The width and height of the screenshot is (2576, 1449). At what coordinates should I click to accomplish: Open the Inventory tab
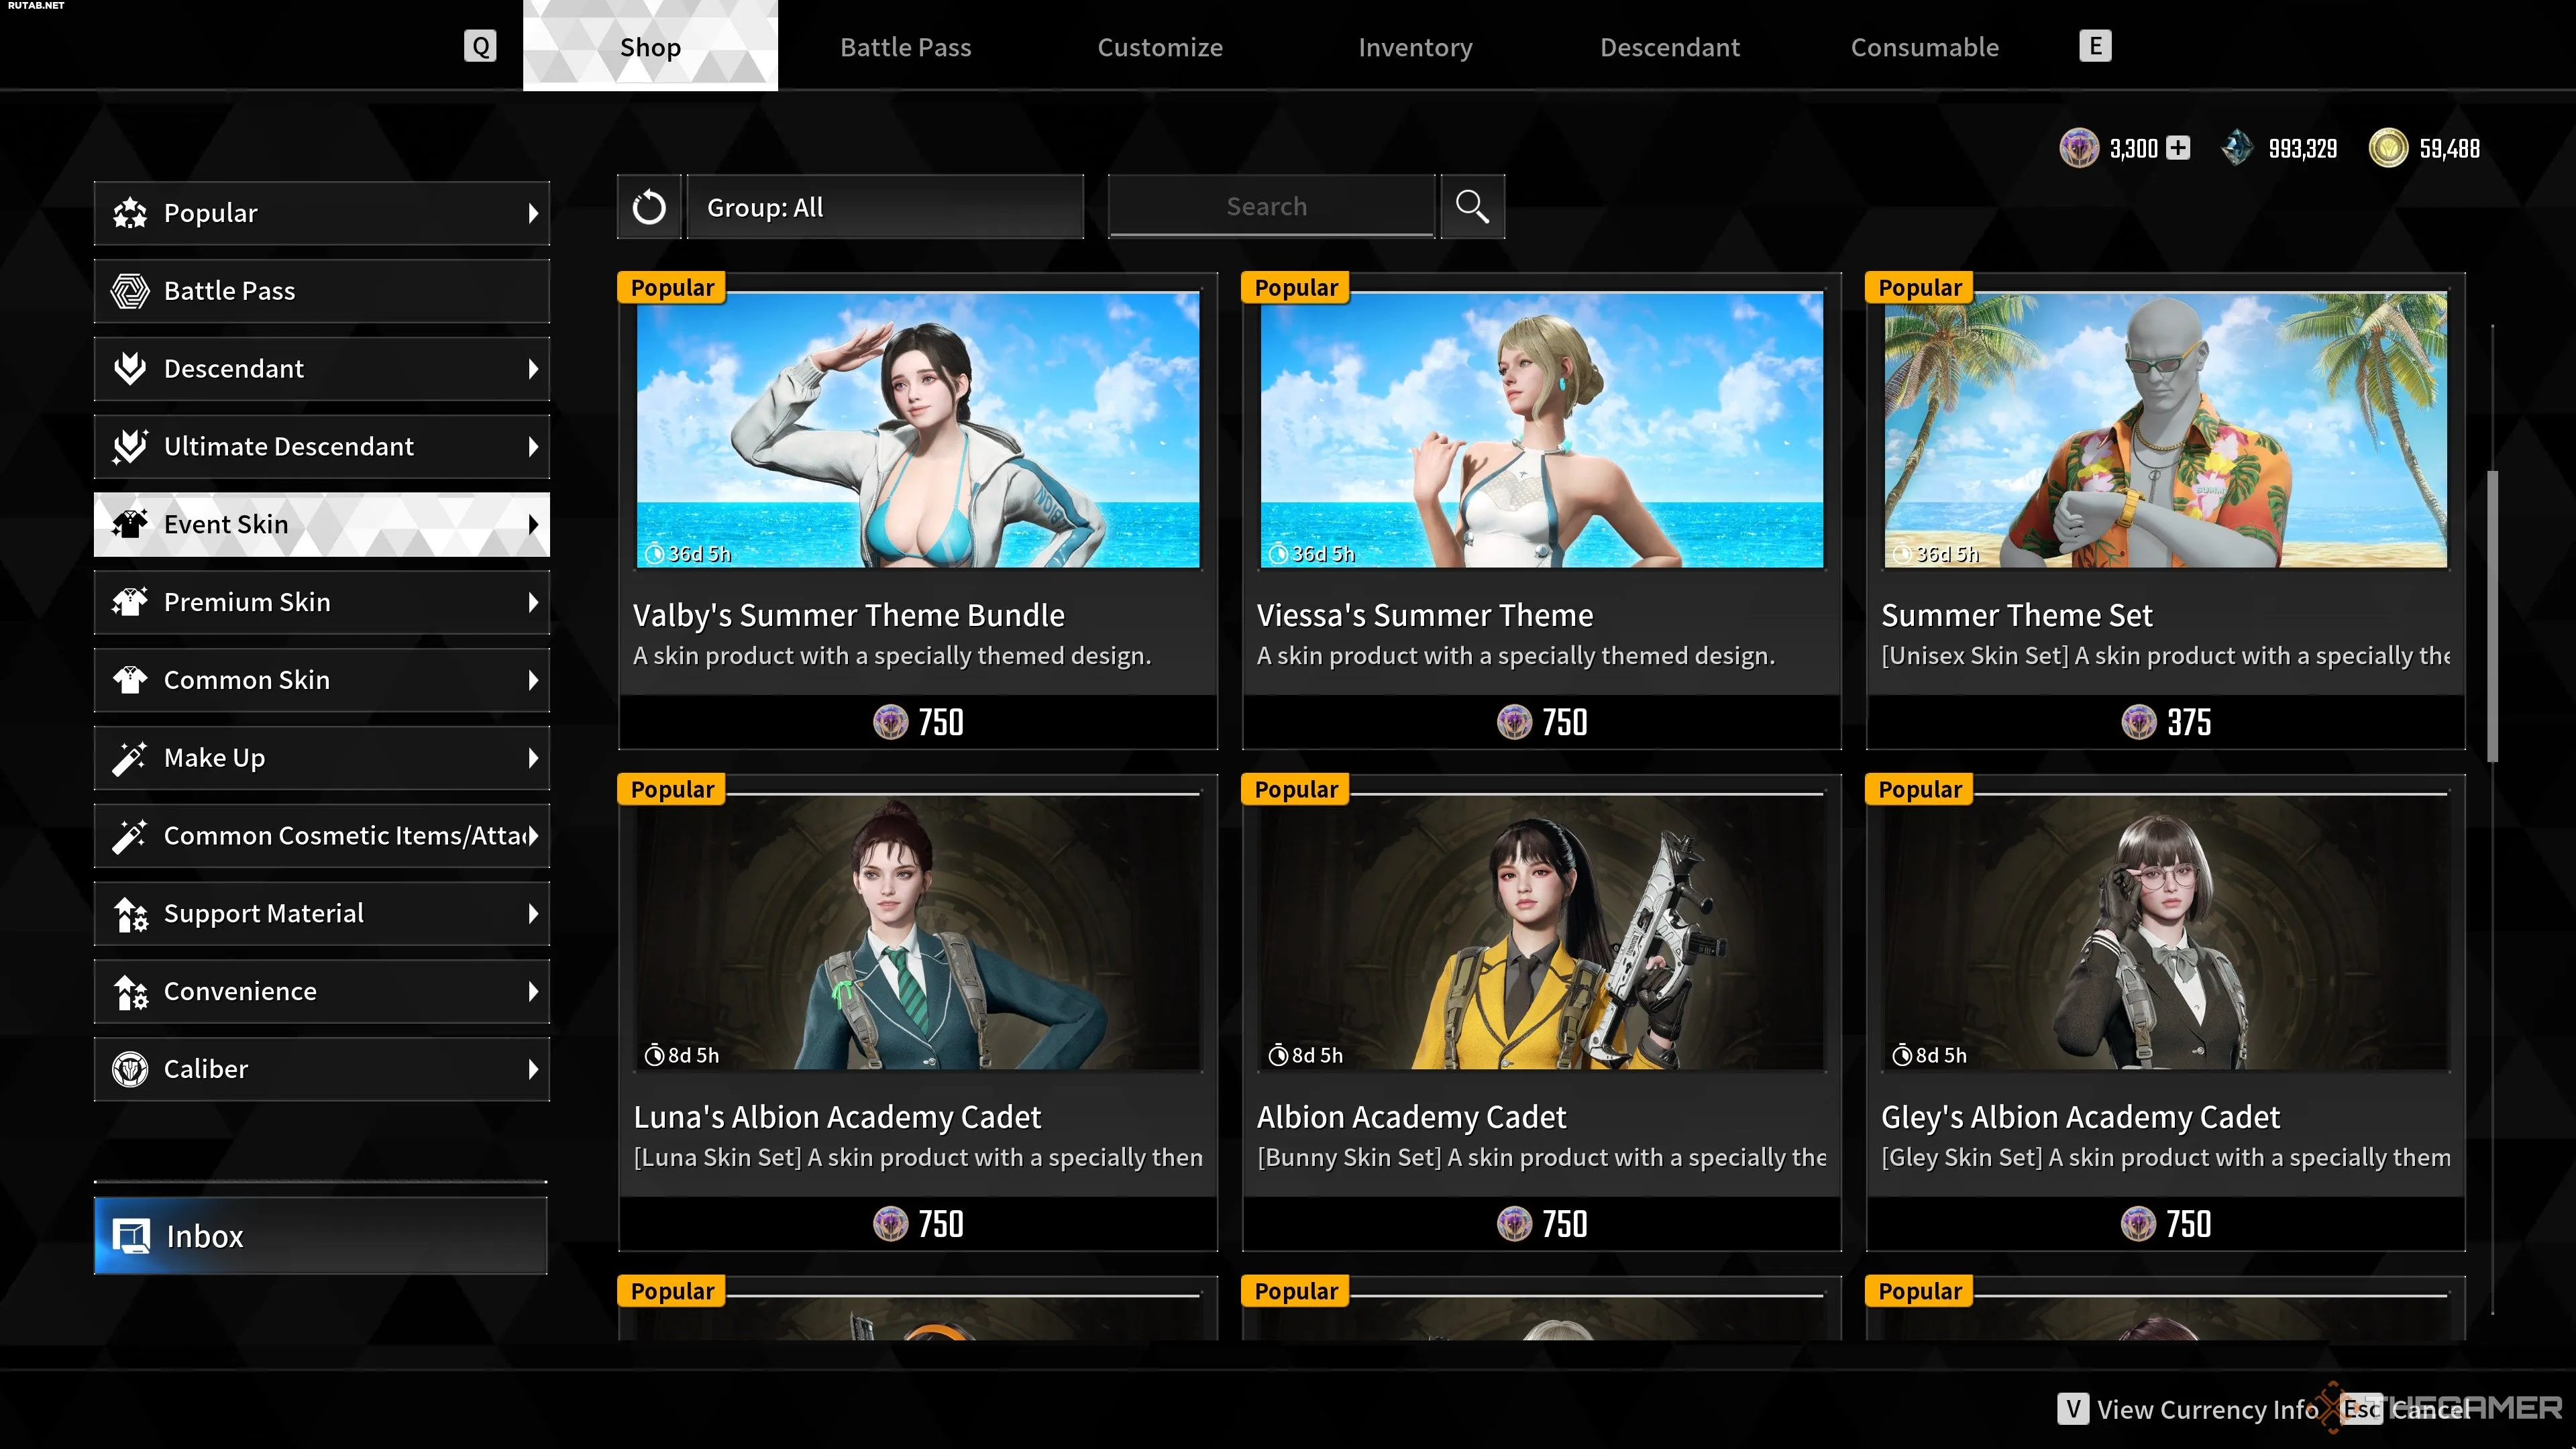[x=1414, y=47]
